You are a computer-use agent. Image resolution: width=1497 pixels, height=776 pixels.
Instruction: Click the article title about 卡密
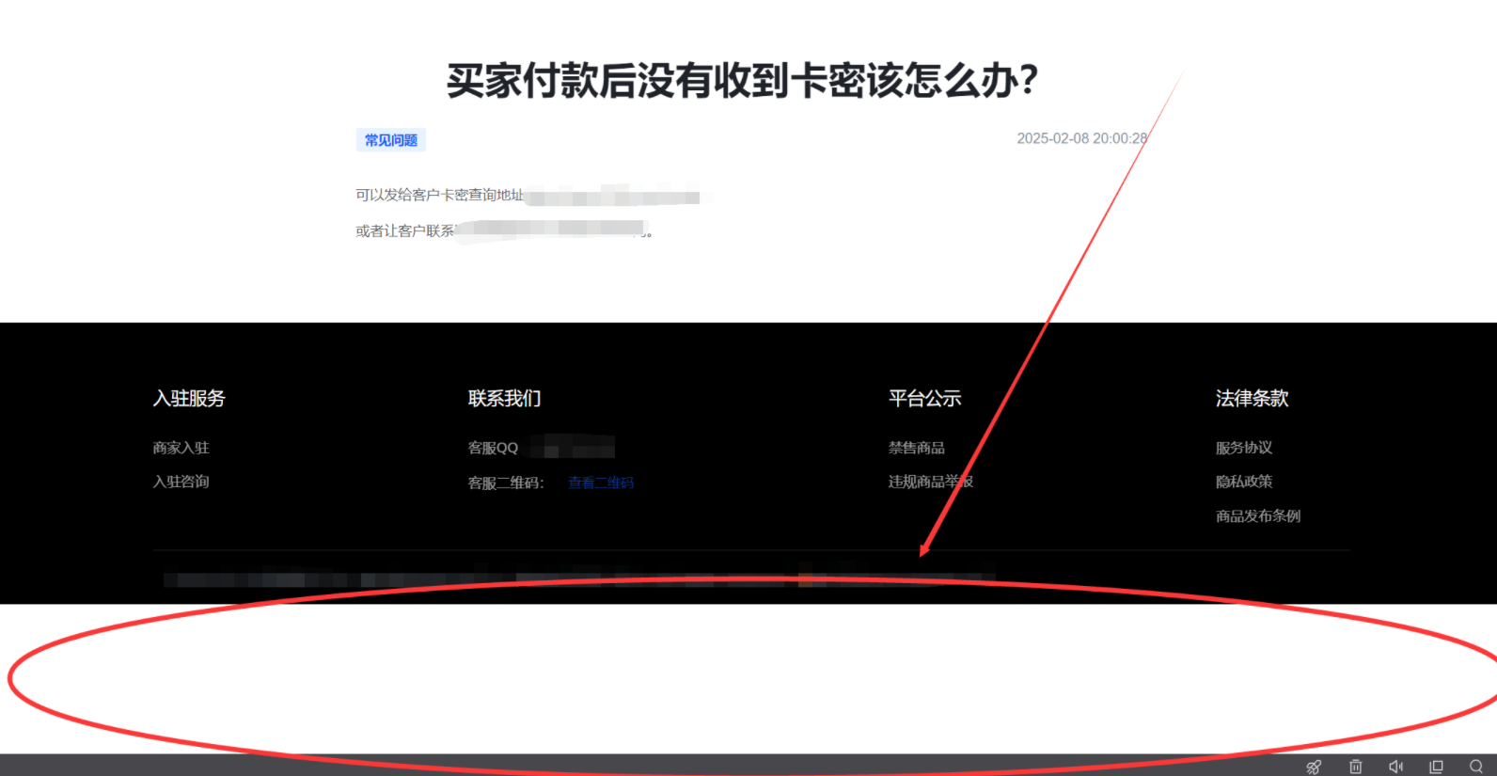742,81
